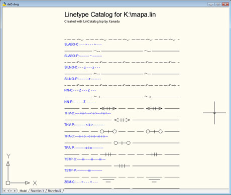Minimize the del5.dwg drawing window
Viewport: 231px width, 195px height.
pos(211,4)
